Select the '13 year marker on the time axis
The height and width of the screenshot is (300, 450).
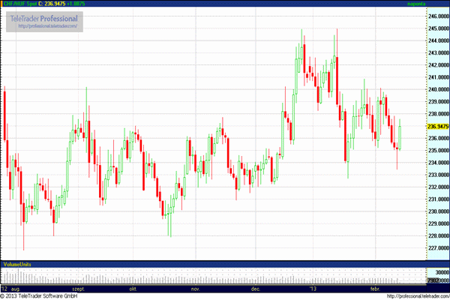pyautogui.click(x=313, y=288)
